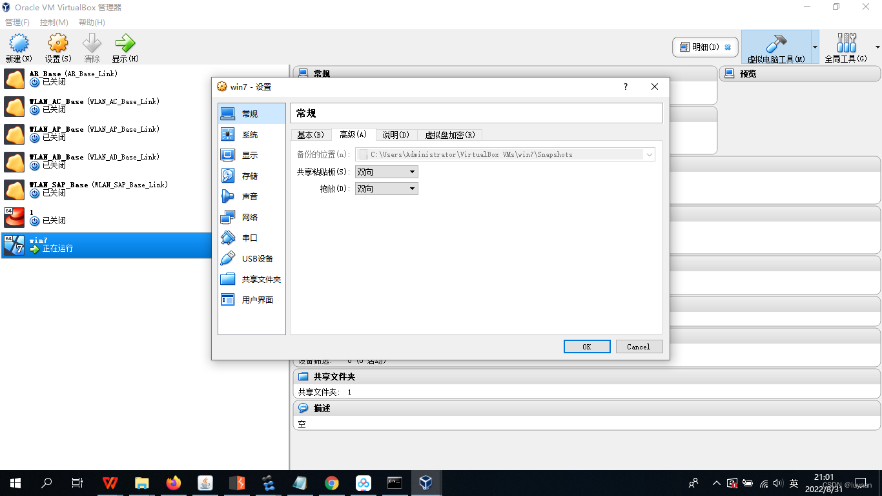Click the taskbar search icon

[x=46, y=483]
